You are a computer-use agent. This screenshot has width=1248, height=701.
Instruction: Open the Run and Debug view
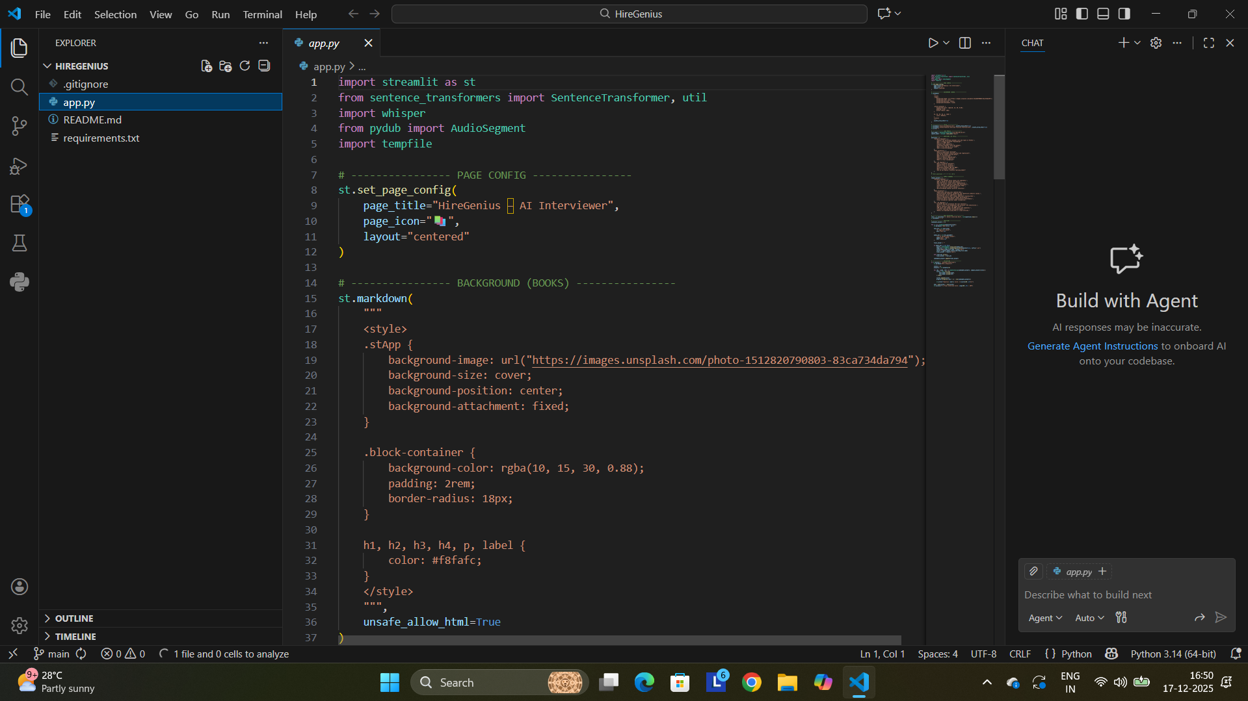[x=20, y=166]
